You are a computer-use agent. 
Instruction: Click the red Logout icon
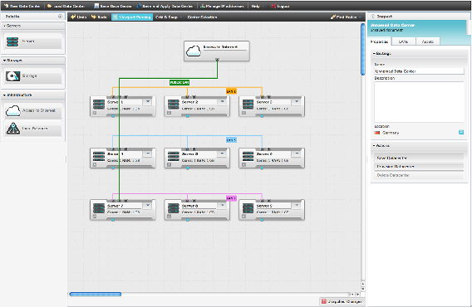pos(273,6)
